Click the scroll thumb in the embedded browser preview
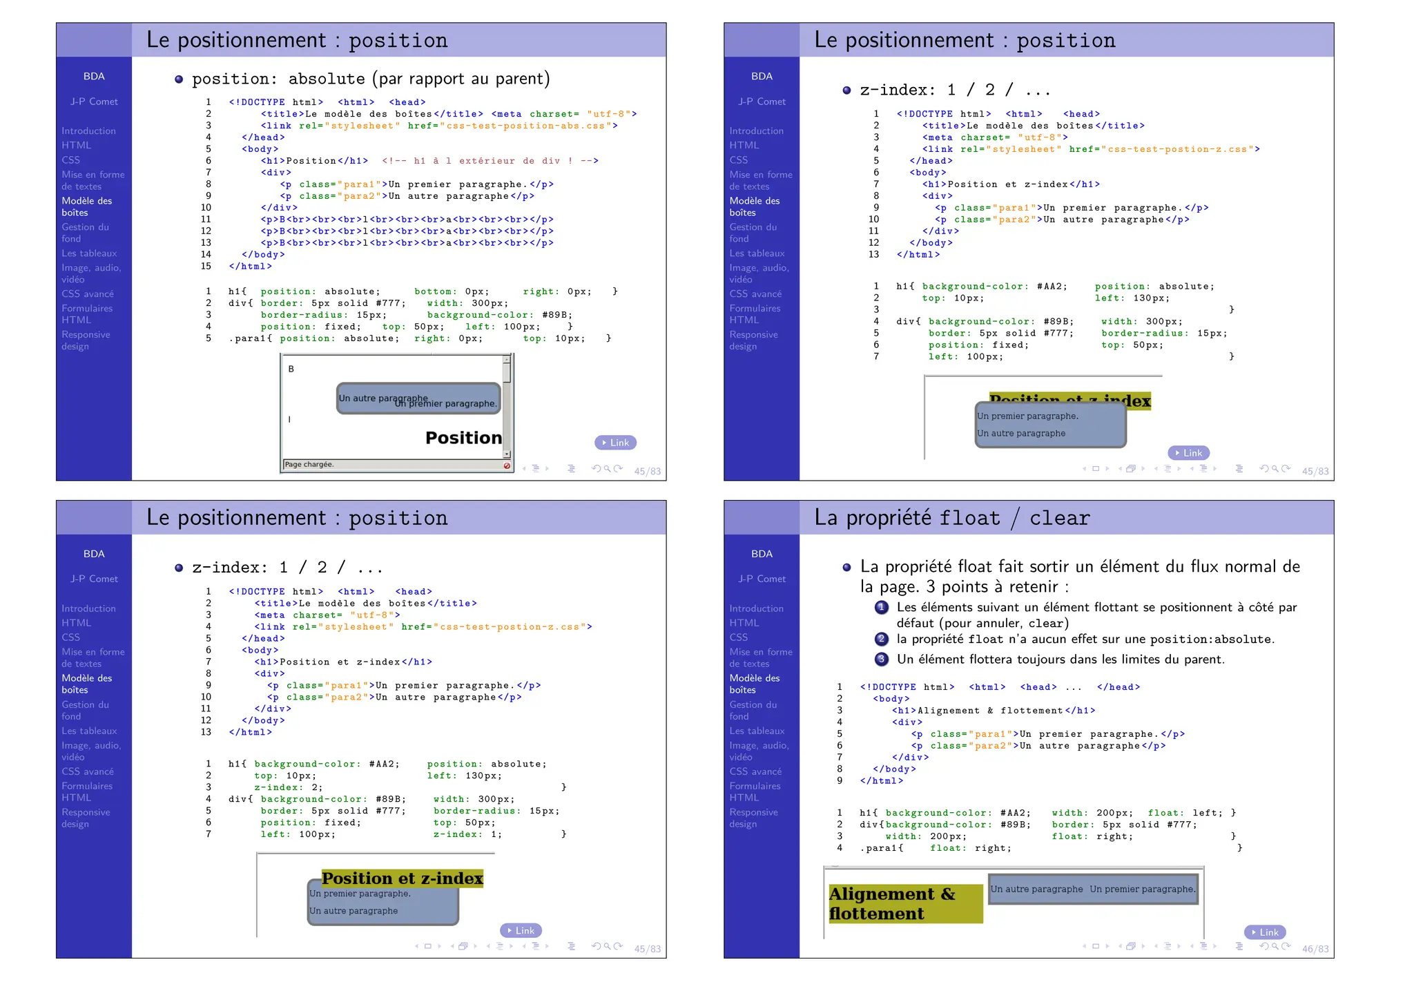Screen dimensions: 1414x1000 coord(507,373)
